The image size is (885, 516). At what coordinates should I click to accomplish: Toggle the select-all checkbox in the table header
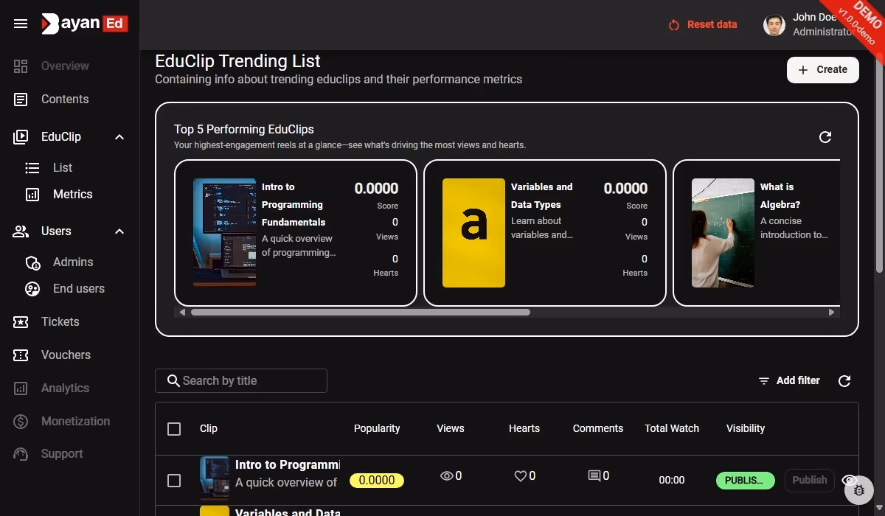pyautogui.click(x=174, y=428)
